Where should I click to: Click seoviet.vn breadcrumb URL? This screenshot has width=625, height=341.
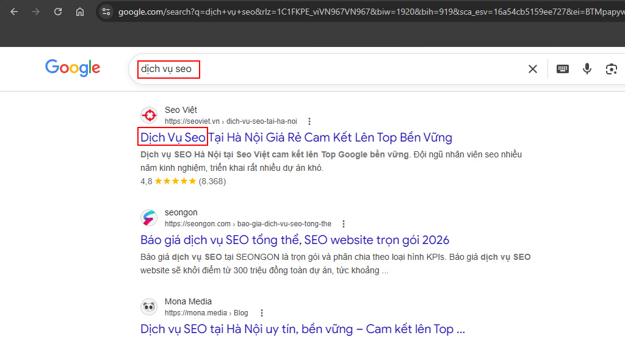coord(231,121)
